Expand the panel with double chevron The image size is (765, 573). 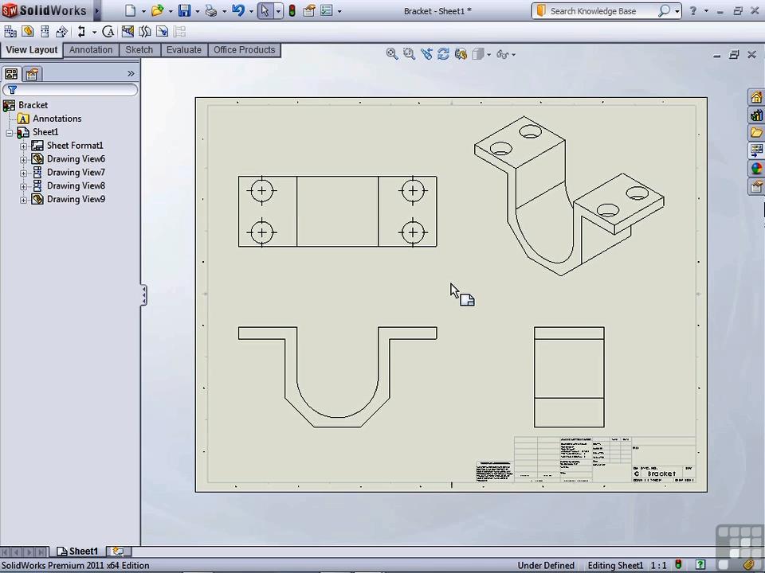pyautogui.click(x=131, y=73)
